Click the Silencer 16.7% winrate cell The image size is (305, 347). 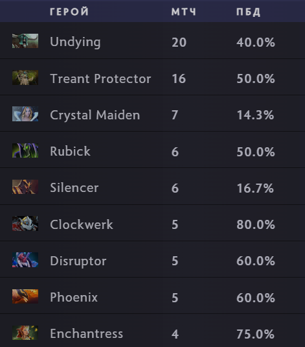point(255,188)
